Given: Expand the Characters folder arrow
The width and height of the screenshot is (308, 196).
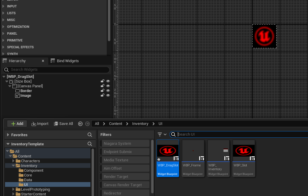Looking at the screenshot, I should point(13,161).
